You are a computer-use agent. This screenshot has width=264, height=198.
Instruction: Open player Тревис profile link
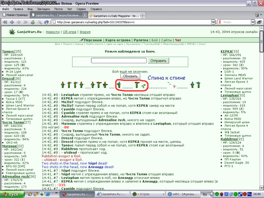coord(8,51)
